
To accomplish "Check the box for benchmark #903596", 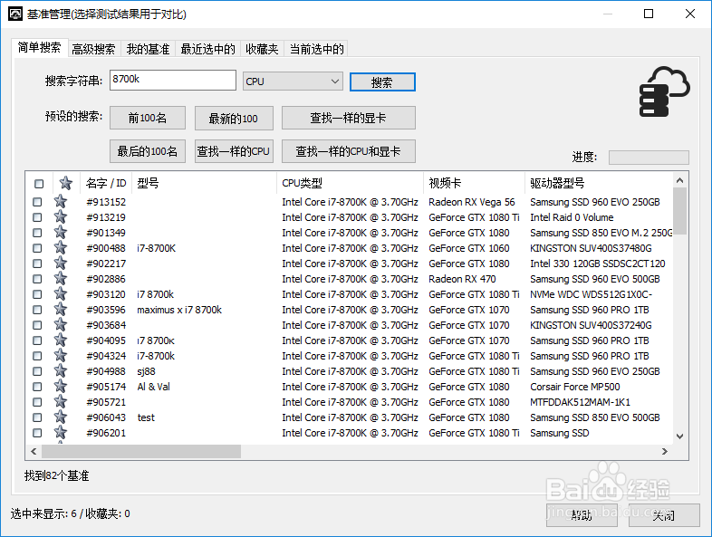I will 37,310.
